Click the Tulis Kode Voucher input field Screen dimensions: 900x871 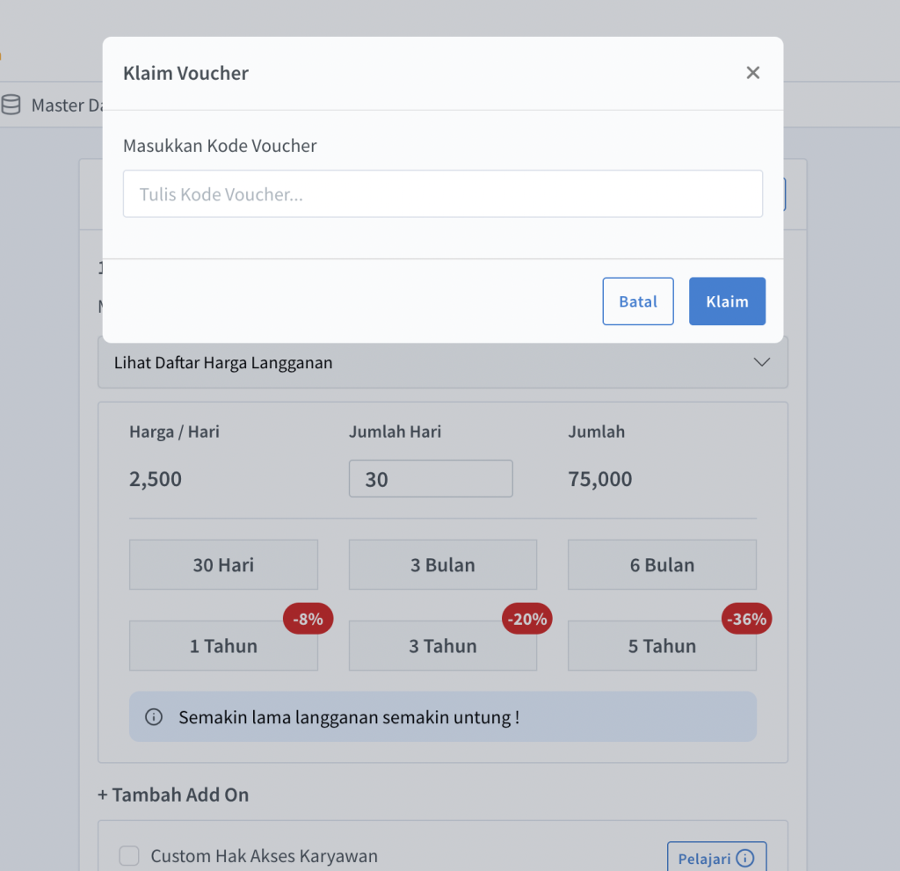coord(442,194)
